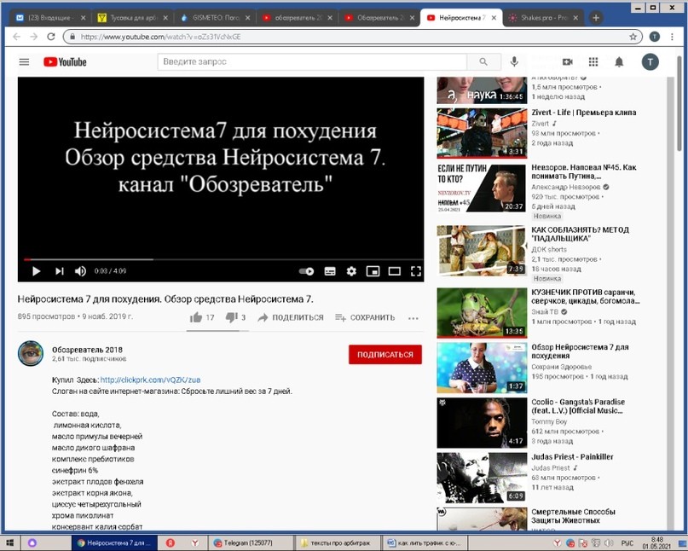Viewport: 688px width, 551px height.
Task: Open the YouTube apps grid icon
Action: [593, 62]
